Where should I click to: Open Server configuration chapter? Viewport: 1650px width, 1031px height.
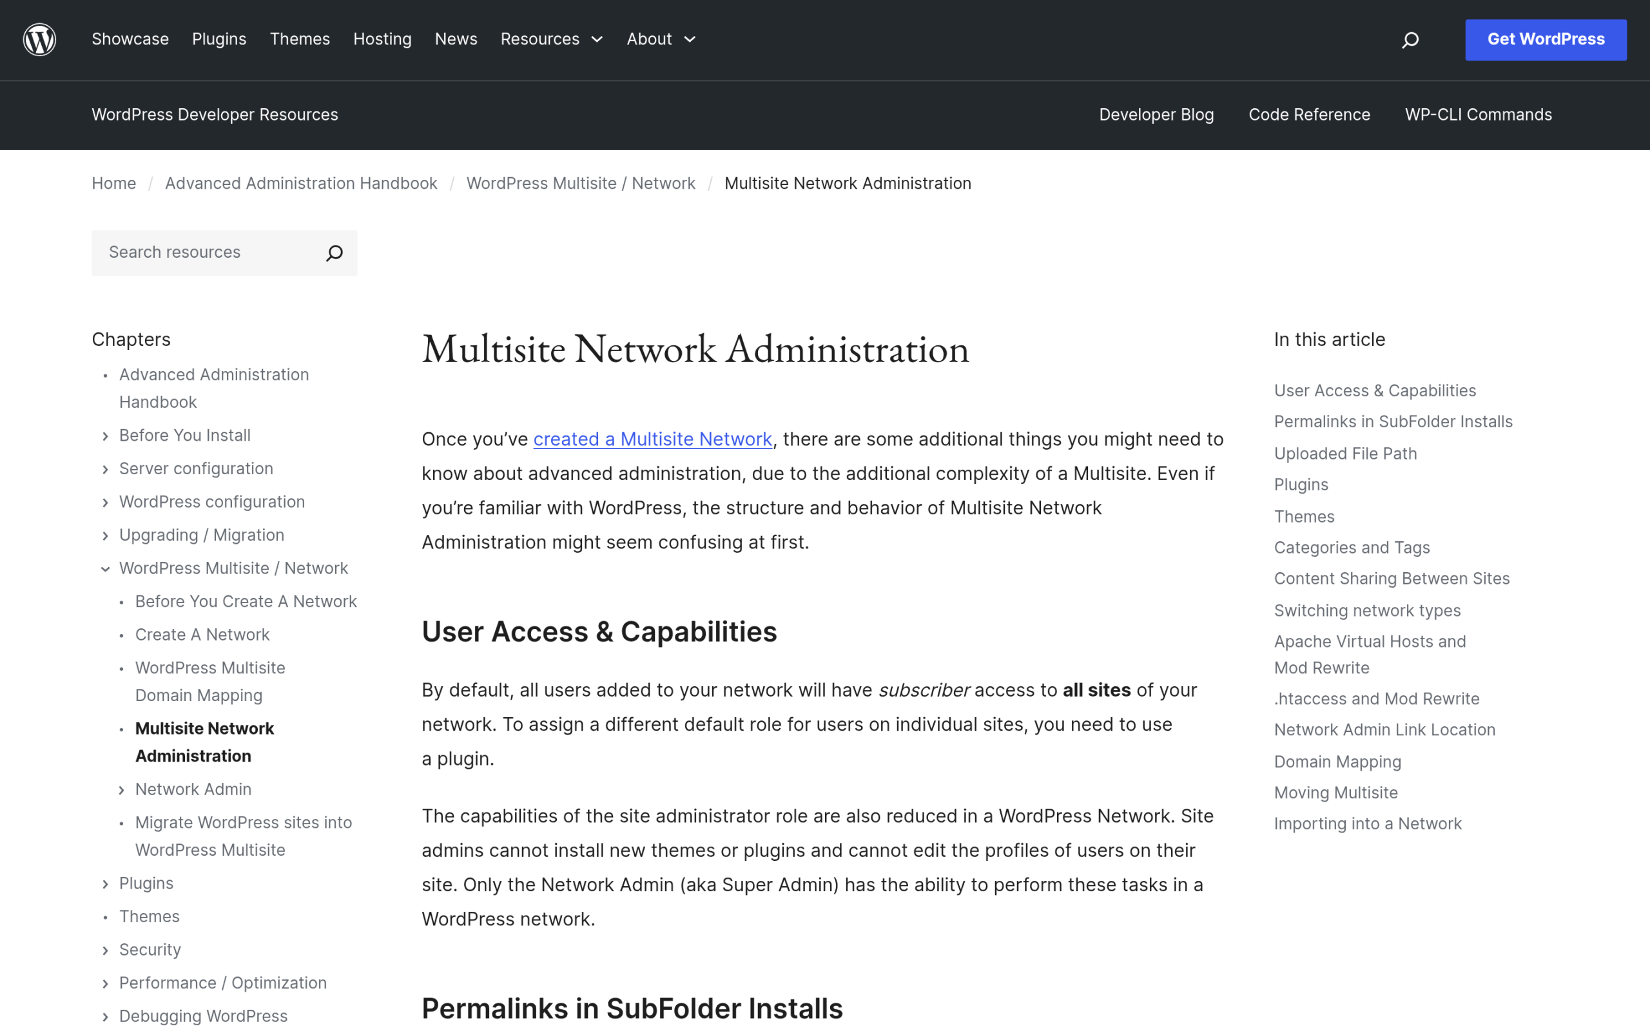197,469
